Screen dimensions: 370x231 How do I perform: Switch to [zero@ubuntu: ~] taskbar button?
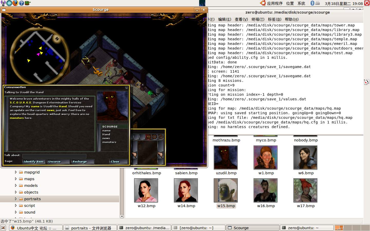point(198,228)
